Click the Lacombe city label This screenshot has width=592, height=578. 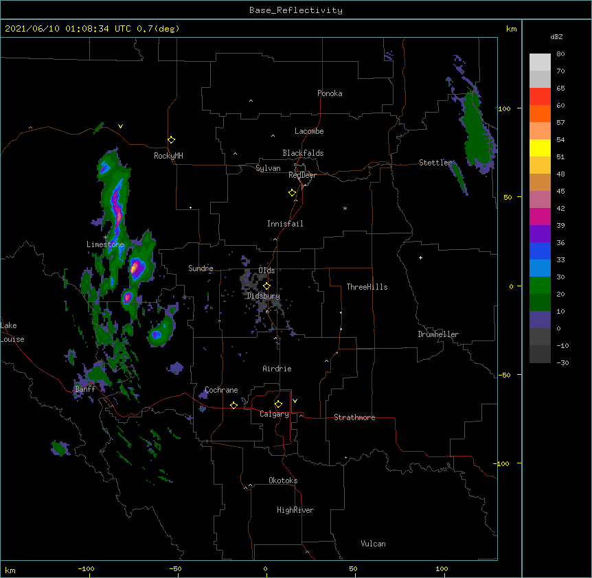pyautogui.click(x=309, y=131)
